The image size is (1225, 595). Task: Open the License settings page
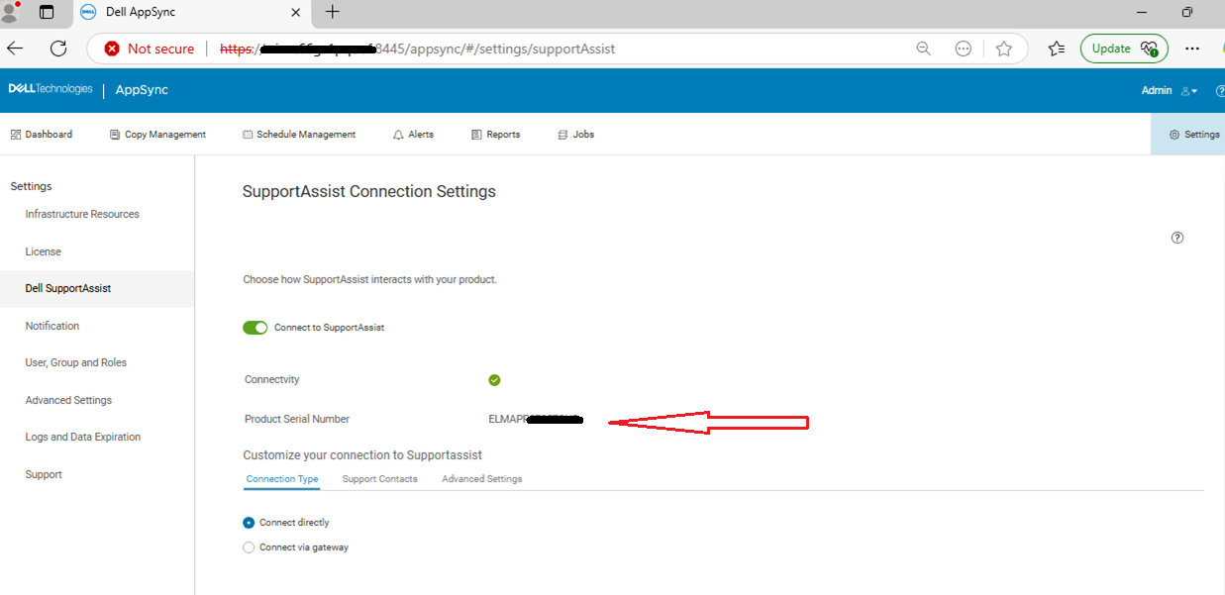pyautogui.click(x=43, y=250)
